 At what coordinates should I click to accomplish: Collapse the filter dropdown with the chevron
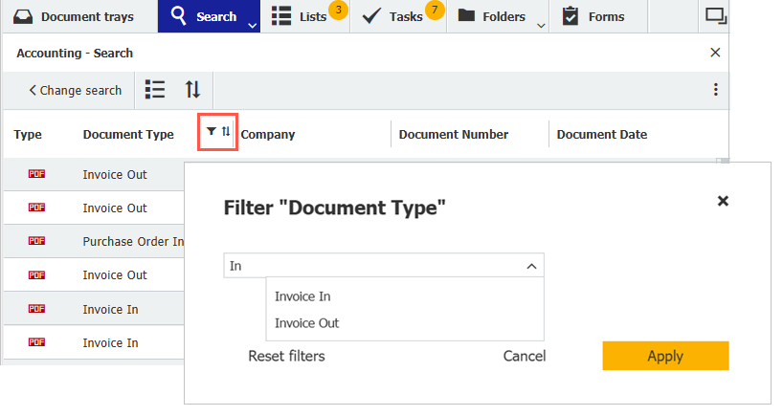[x=531, y=267]
